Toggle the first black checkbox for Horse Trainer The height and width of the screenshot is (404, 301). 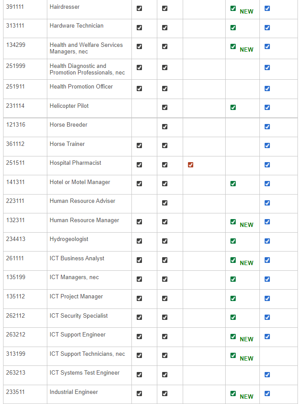click(139, 145)
